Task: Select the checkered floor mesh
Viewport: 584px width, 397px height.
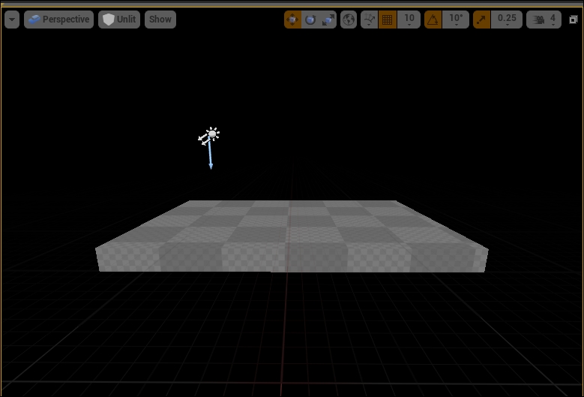Action: tap(292, 236)
